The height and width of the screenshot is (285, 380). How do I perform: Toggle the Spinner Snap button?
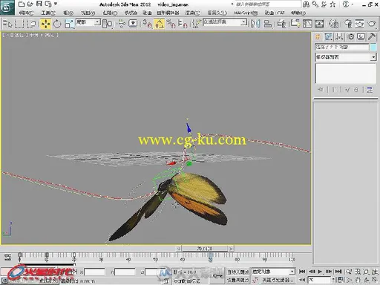click(183, 24)
